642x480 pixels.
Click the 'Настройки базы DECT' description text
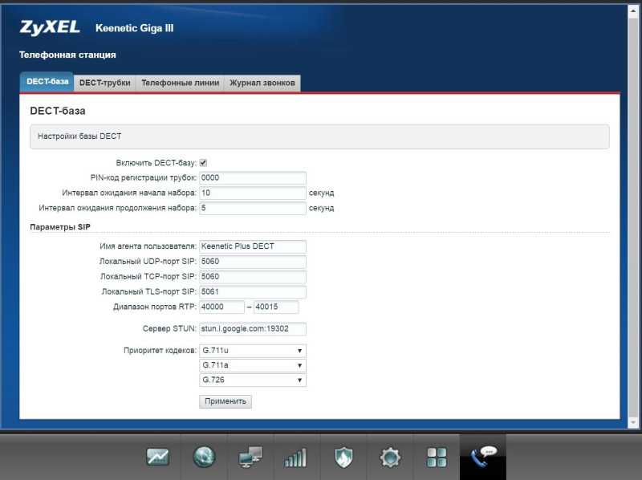click(x=79, y=136)
